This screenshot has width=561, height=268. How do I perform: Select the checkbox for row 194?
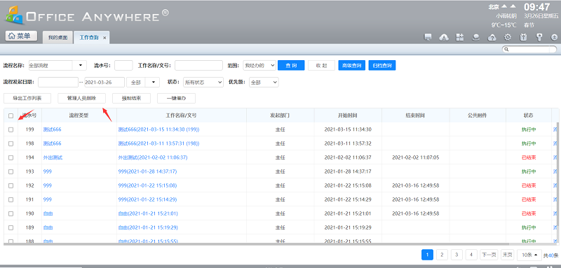[x=11, y=157]
